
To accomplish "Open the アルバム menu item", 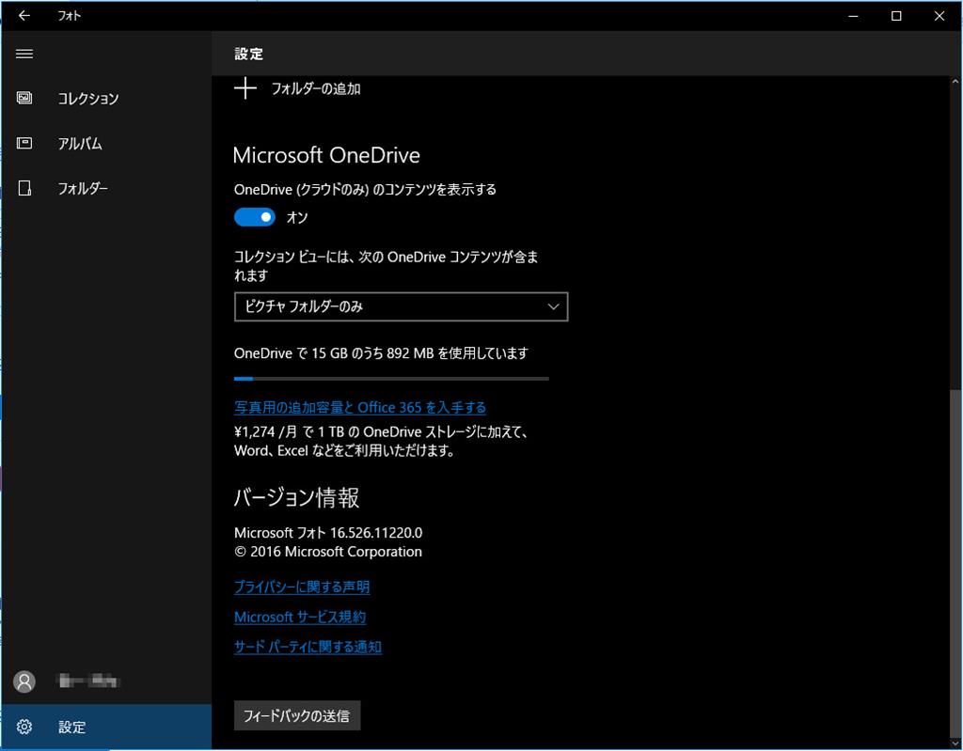I will point(106,143).
